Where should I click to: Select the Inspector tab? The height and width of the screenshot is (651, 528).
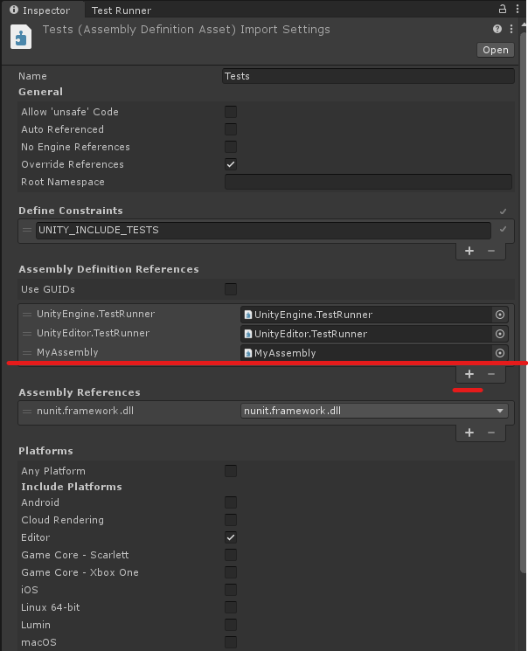tap(39, 10)
